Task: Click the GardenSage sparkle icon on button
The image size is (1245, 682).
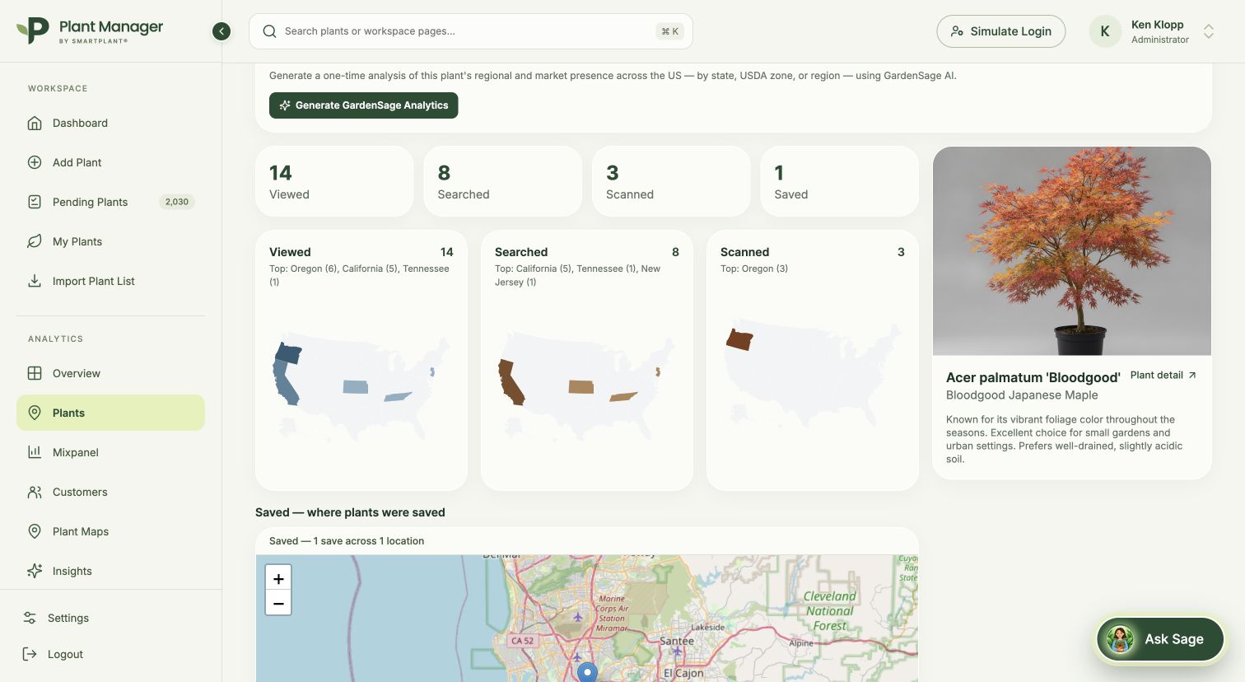Action: 285,105
